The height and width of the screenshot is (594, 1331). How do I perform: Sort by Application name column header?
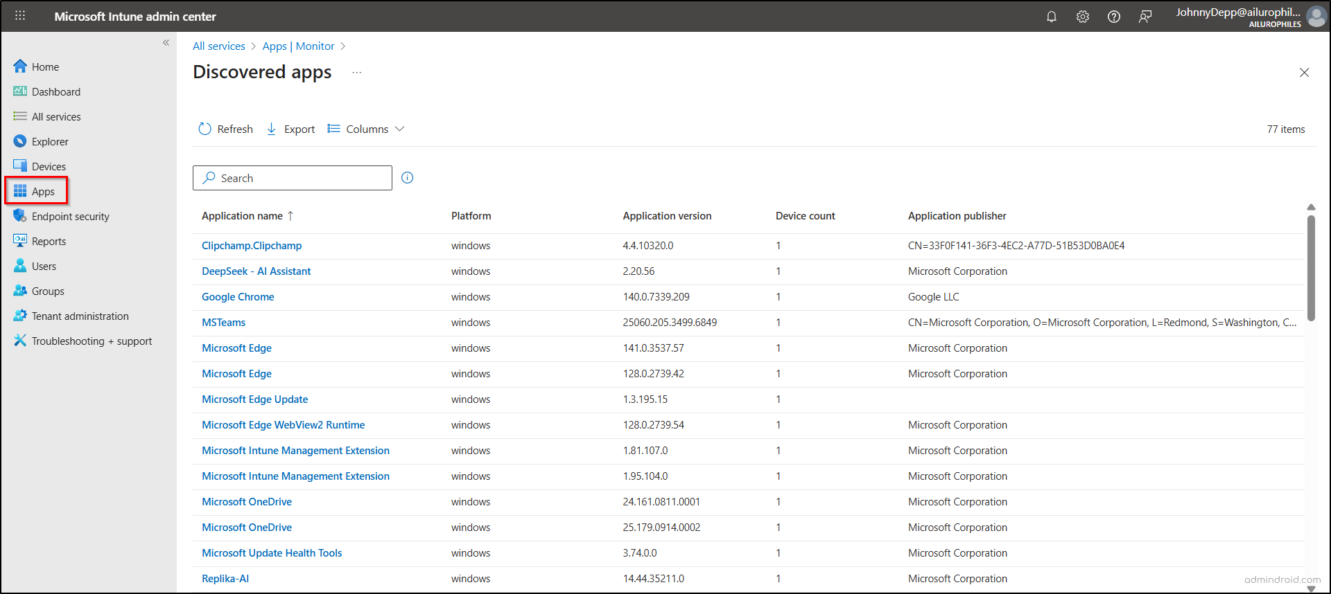[243, 216]
